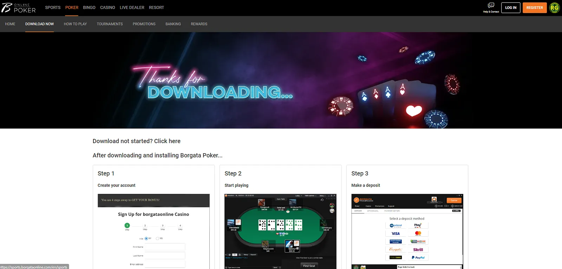The width and height of the screenshot is (562, 269).
Task: Select the Poker top navigation item
Action: coord(72,7)
